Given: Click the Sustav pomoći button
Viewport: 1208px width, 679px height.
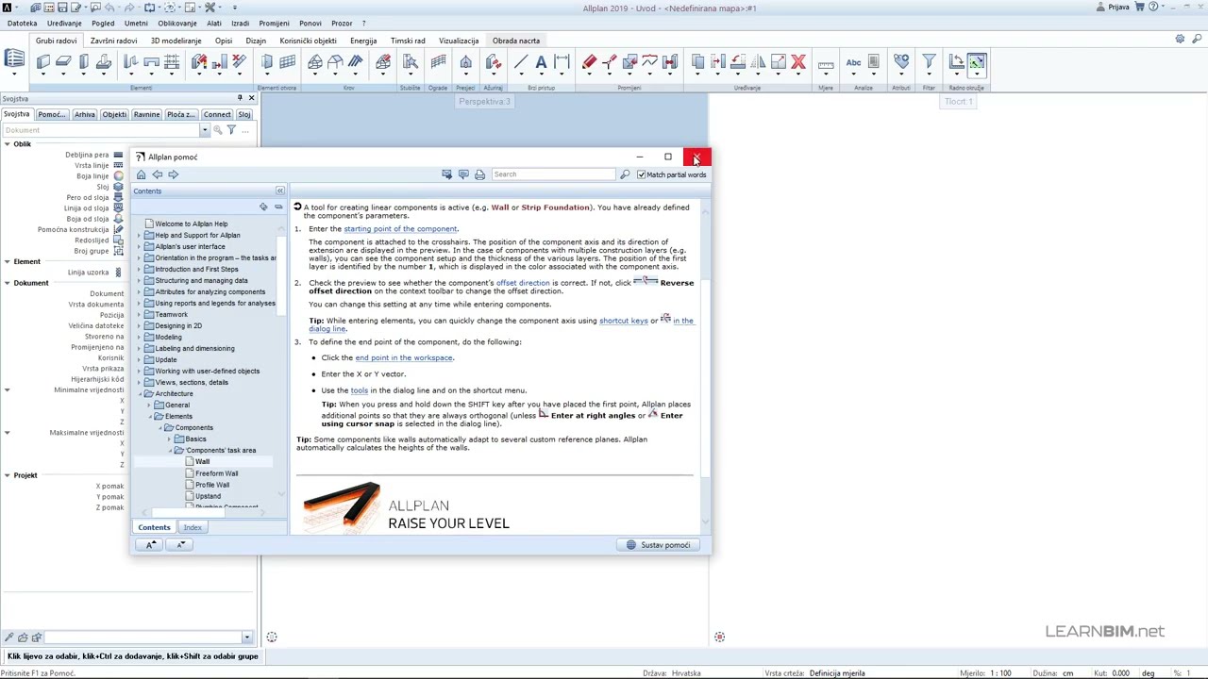Looking at the screenshot, I should click(659, 545).
